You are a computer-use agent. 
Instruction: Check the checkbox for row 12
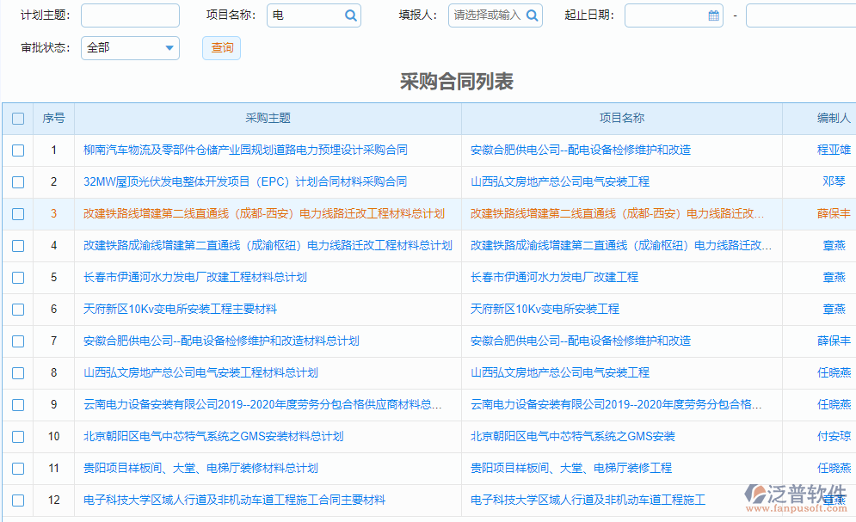click(17, 500)
